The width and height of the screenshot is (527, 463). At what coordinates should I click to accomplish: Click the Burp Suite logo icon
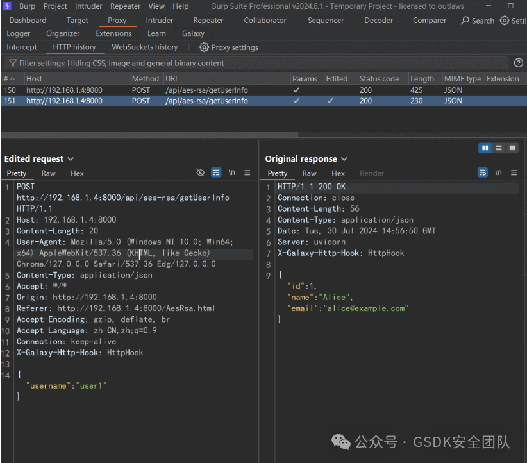pyautogui.click(x=7, y=6)
